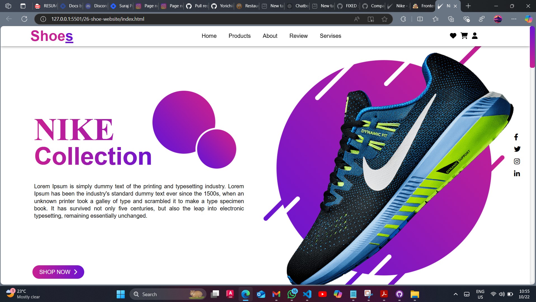536x302 pixels.
Task: Show hidden system tray icons chevron
Action: tap(456, 294)
